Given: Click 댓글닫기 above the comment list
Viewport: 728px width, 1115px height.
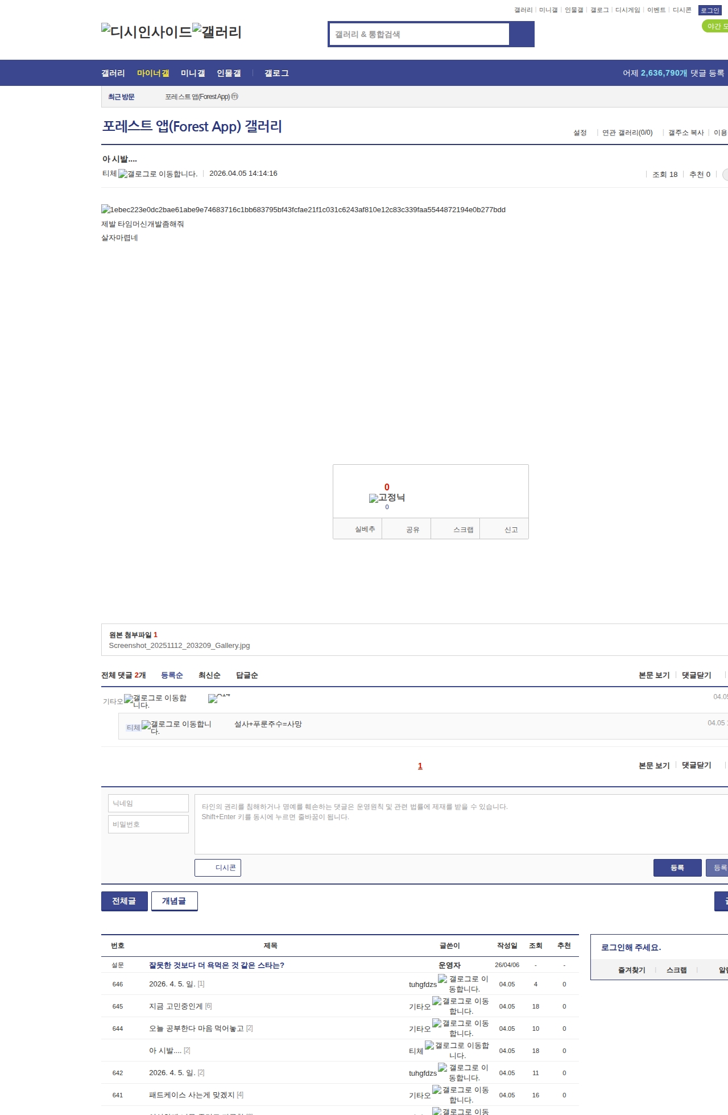Looking at the screenshot, I should 697,675.
